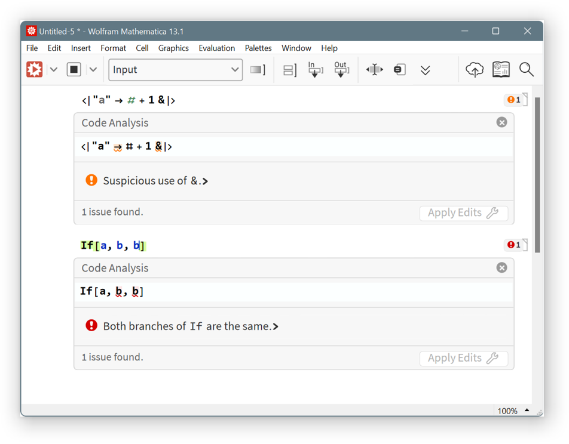This screenshot has width=569, height=444.
Task: Open the Evaluation menu
Action: point(216,48)
